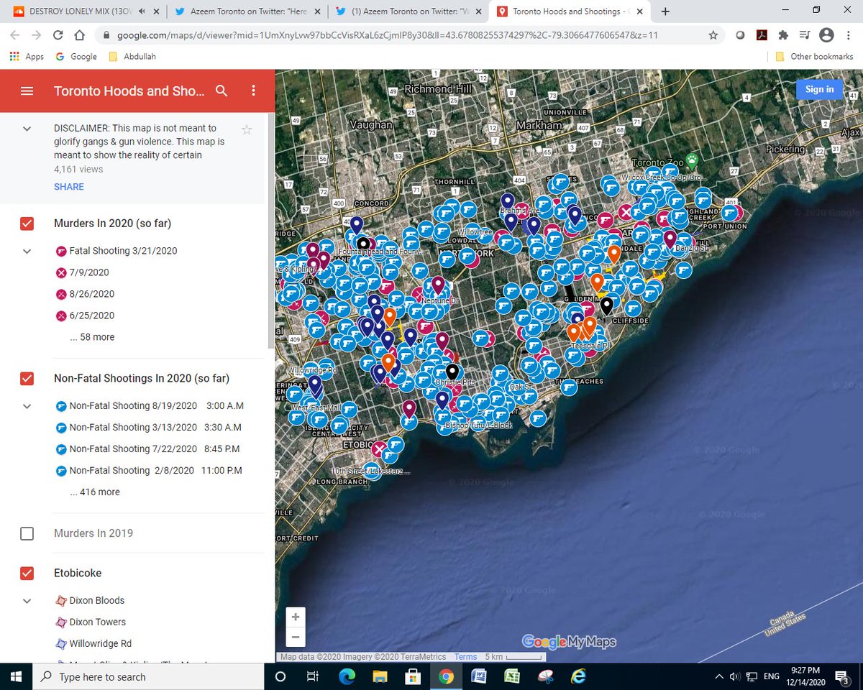Click the Sign in button on the map
The image size is (863, 690).
(819, 89)
